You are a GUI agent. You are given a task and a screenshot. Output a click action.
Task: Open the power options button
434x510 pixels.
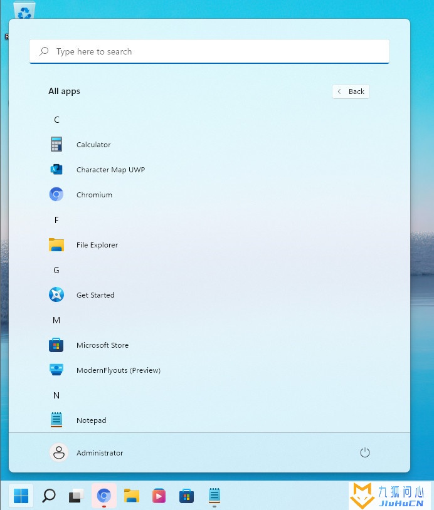tap(364, 452)
